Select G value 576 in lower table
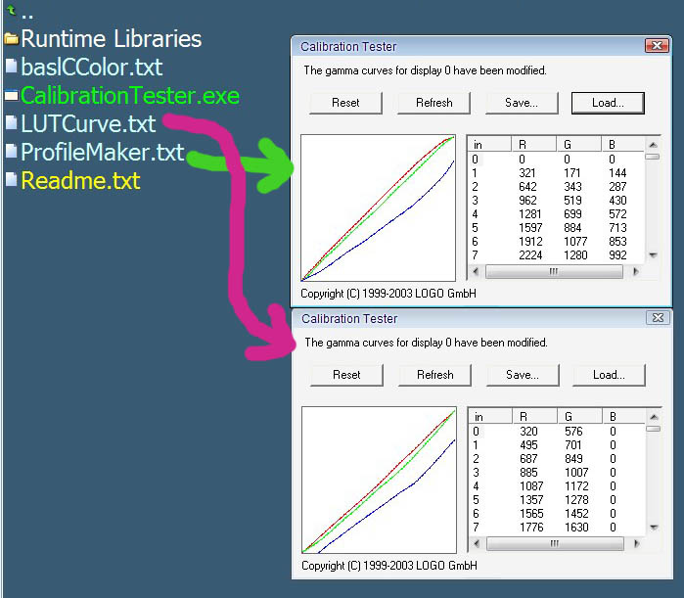This screenshot has width=684, height=598. [x=573, y=432]
